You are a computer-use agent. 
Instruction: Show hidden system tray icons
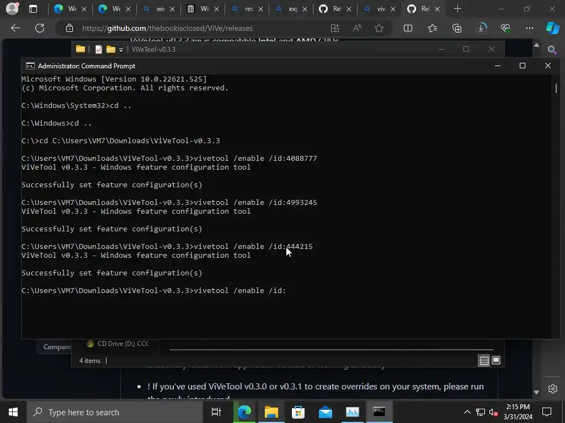click(467, 412)
